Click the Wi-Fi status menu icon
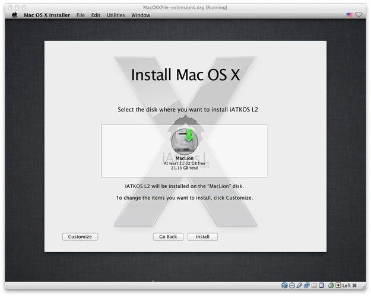Screen dimensions: 371x296 (359, 15)
